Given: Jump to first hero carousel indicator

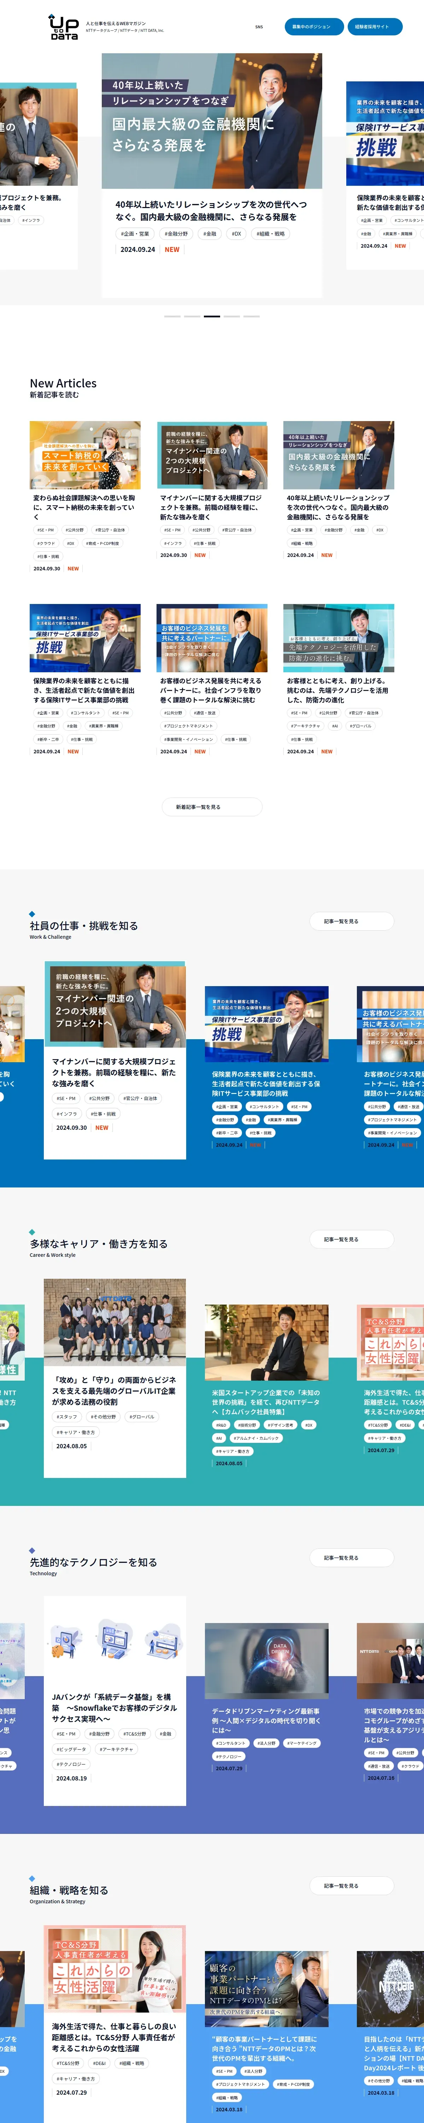Looking at the screenshot, I should pos(172,316).
